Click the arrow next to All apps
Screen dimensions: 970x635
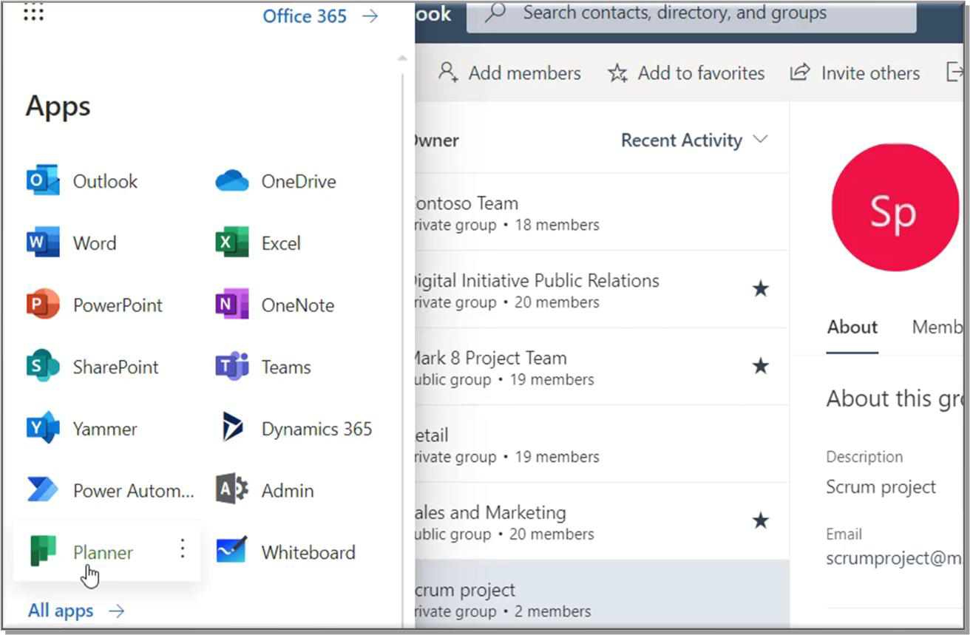(116, 611)
